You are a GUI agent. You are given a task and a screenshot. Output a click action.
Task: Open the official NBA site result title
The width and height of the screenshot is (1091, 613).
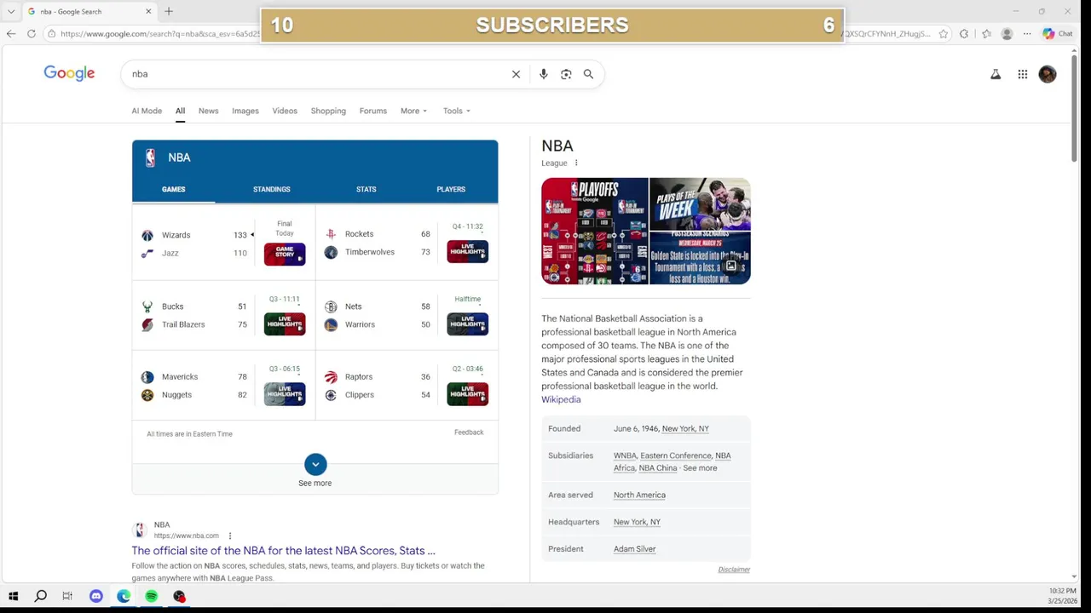click(283, 551)
